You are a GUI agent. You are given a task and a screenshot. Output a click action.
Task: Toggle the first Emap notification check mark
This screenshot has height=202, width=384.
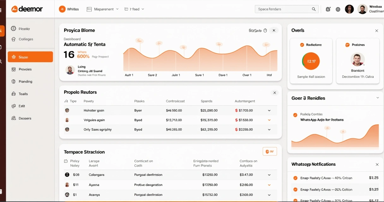[295, 178]
